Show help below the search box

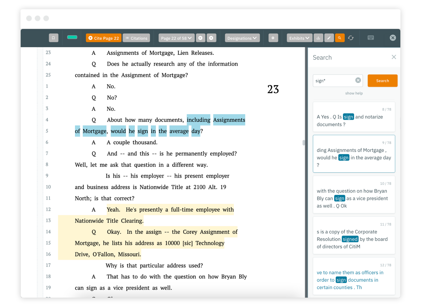click(x=354, y=93)
